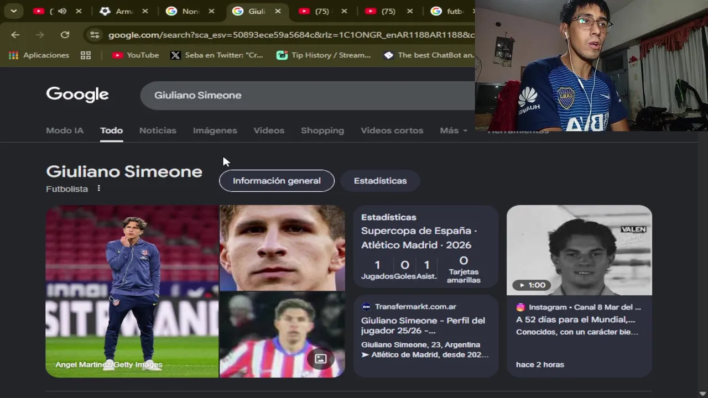Open the three-dot menu beside Futbolista
This screenshot has height=398, width=708.
pos(98,188)
